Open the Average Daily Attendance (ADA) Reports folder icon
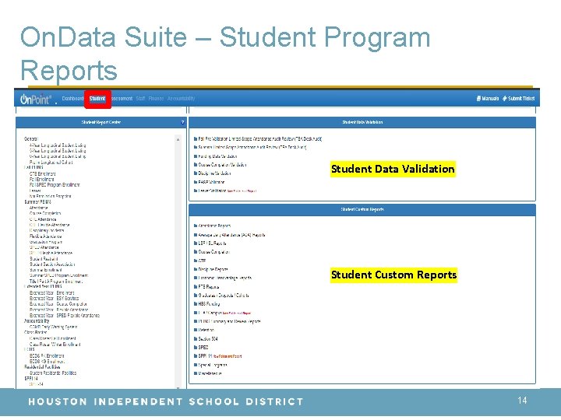561x420 pixels. click(x=196, y=235)
